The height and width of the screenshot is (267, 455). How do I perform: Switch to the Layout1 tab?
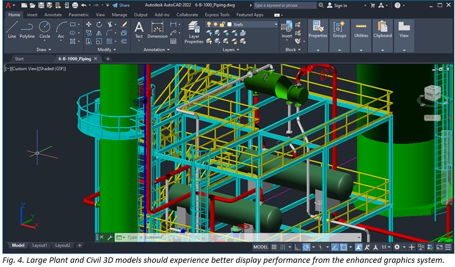coord(40,245)
